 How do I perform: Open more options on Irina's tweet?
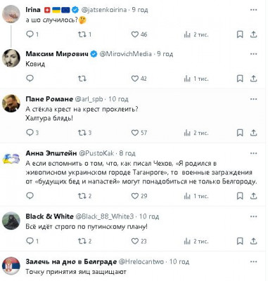pyautogui.click(x=254, y=10)
